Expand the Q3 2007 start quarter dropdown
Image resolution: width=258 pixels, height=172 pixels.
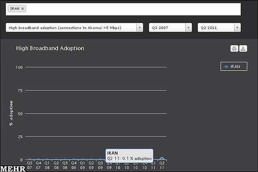tap(170, 28)
